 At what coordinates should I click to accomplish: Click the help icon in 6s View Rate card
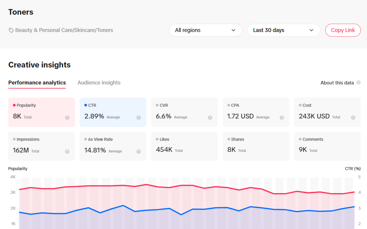coord(139,151)
